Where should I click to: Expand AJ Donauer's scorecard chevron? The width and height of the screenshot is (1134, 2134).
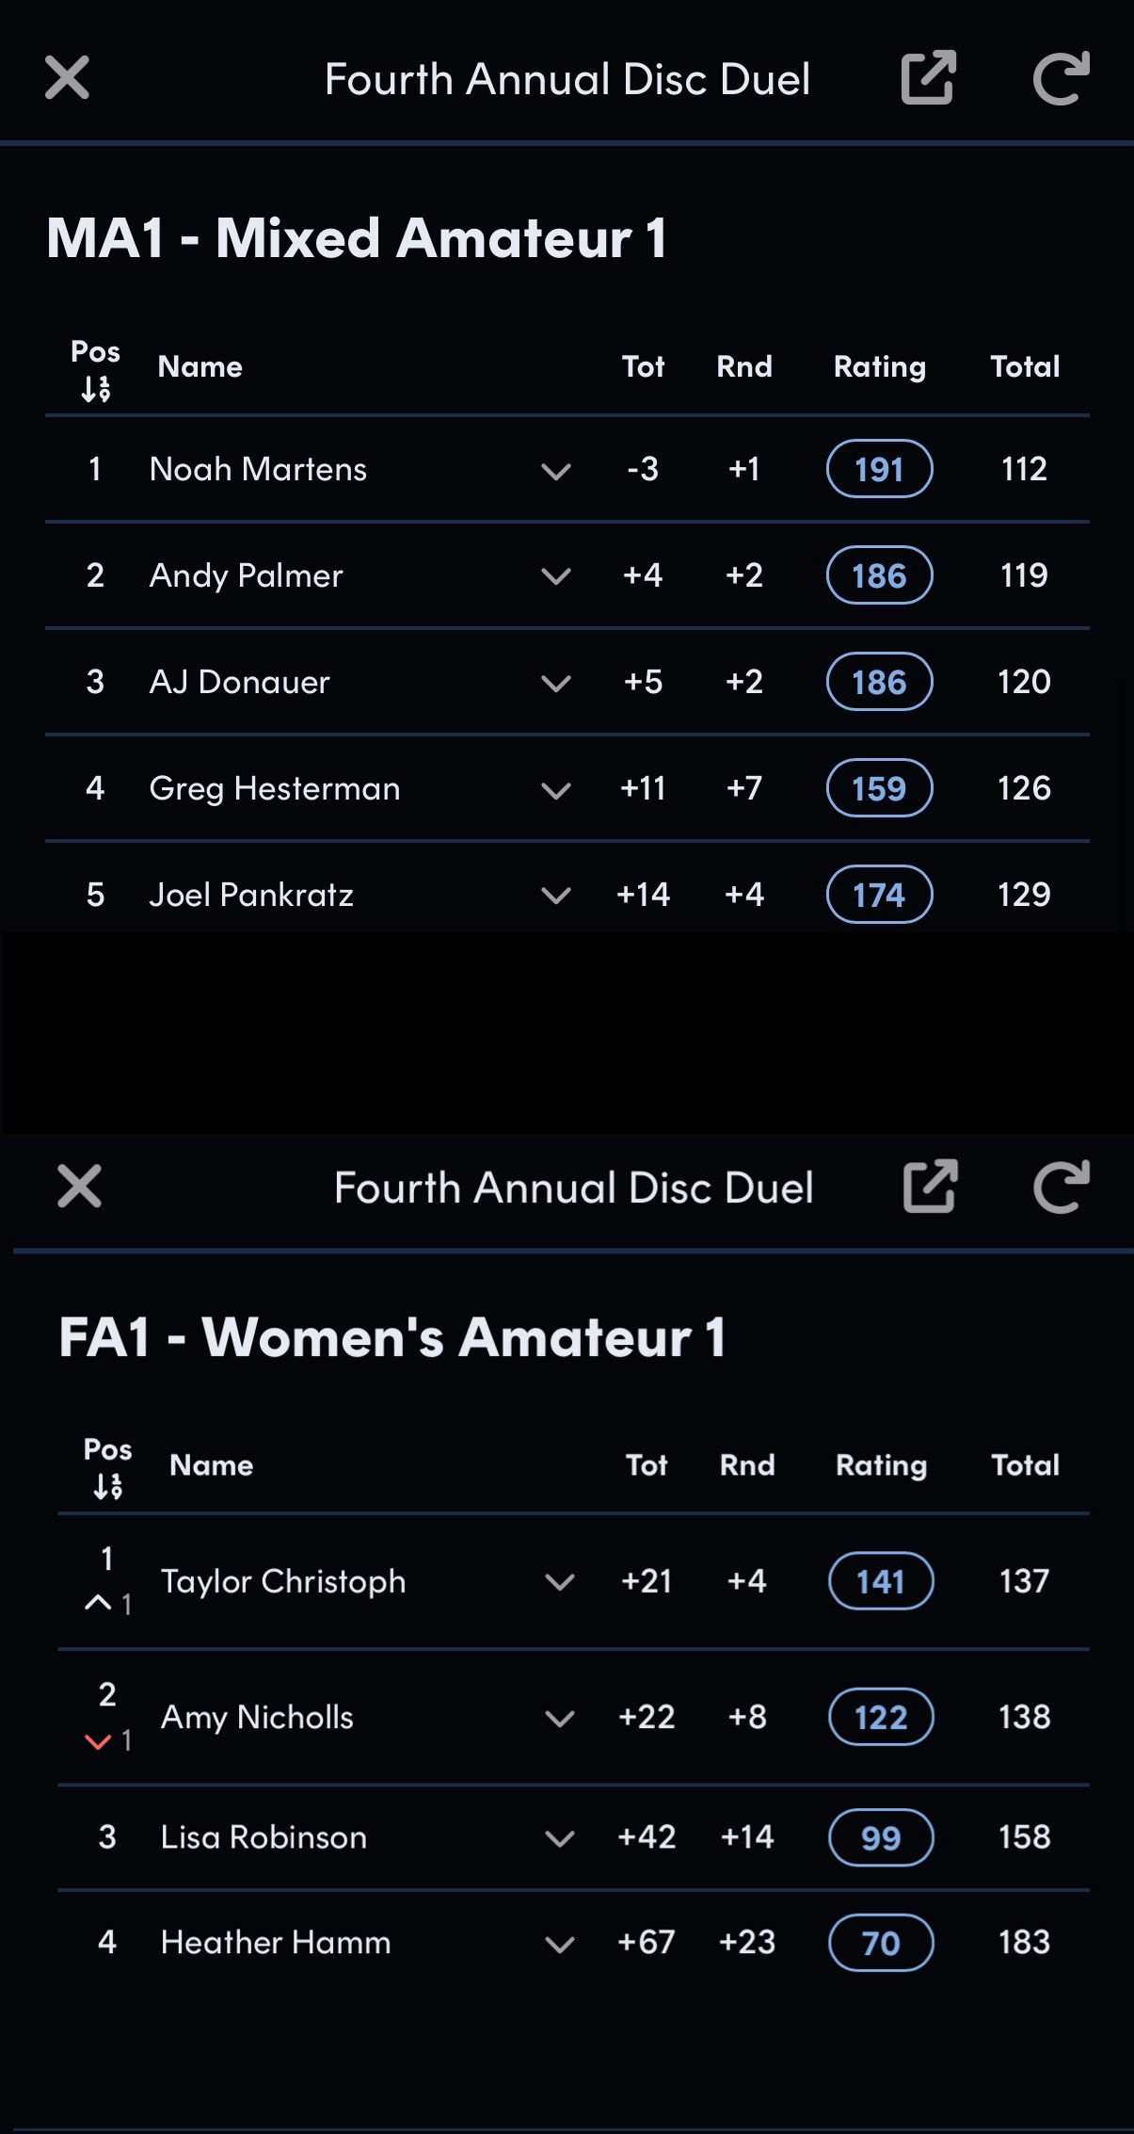click(x=556, y=683)
